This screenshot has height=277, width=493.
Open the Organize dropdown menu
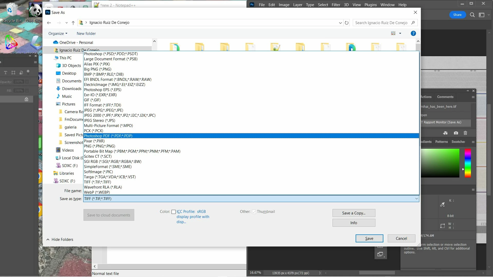click(x=58, y=34)
